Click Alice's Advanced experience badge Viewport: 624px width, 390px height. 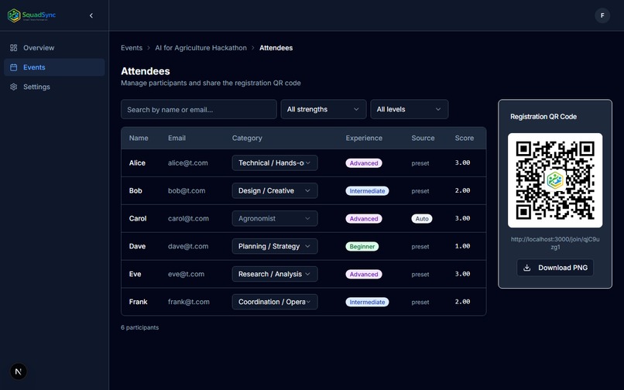click(364, 163)
